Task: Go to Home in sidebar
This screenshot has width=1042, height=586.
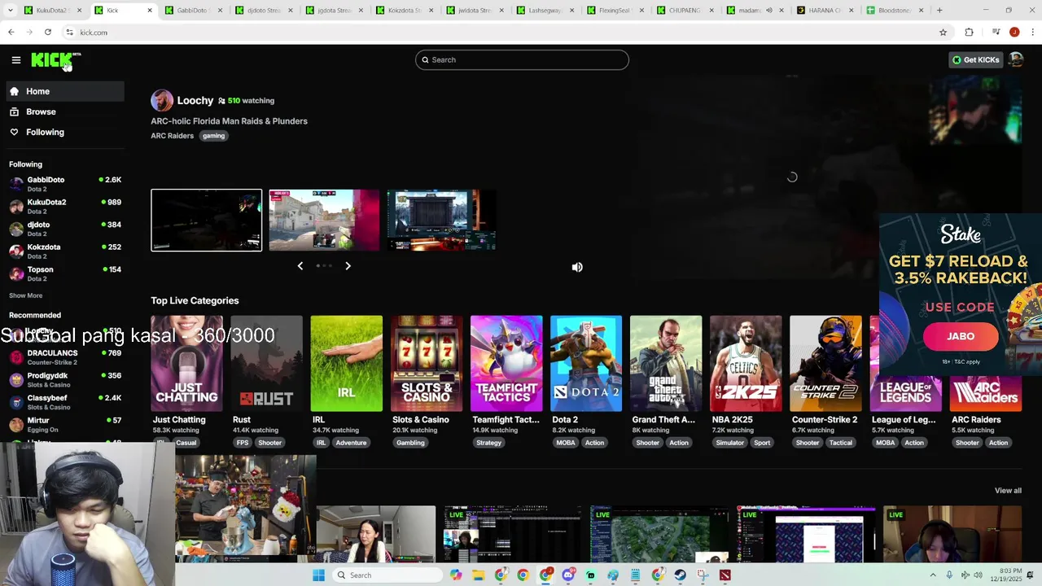Action: (65, 91)
